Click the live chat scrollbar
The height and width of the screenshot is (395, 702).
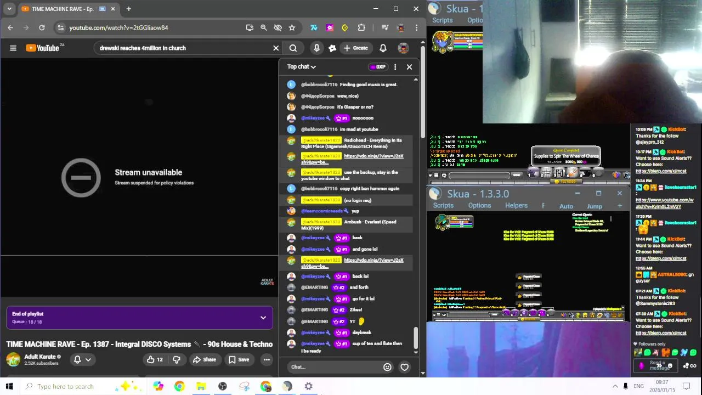416,337
